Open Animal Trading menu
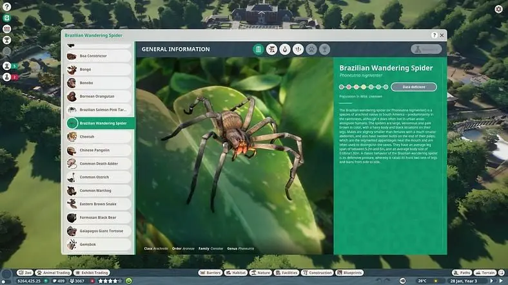 click(x=53, y=273)
